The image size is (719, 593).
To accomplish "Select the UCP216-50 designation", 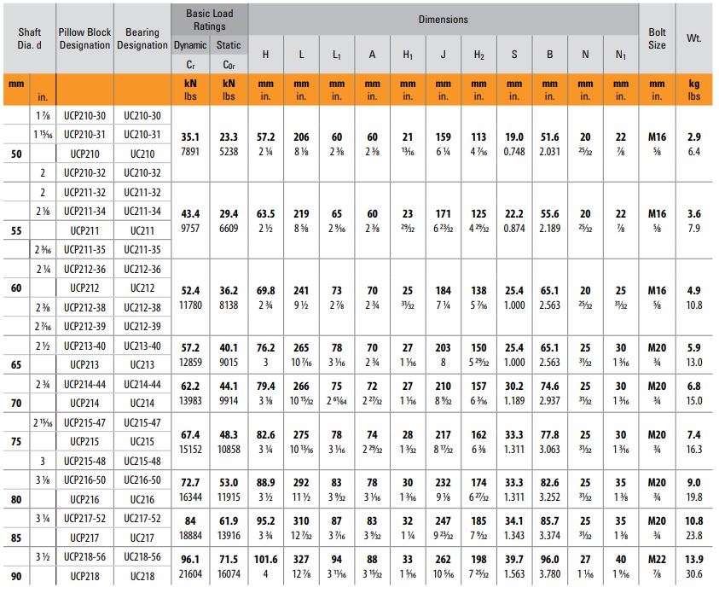I will click(x=84, y=481).
